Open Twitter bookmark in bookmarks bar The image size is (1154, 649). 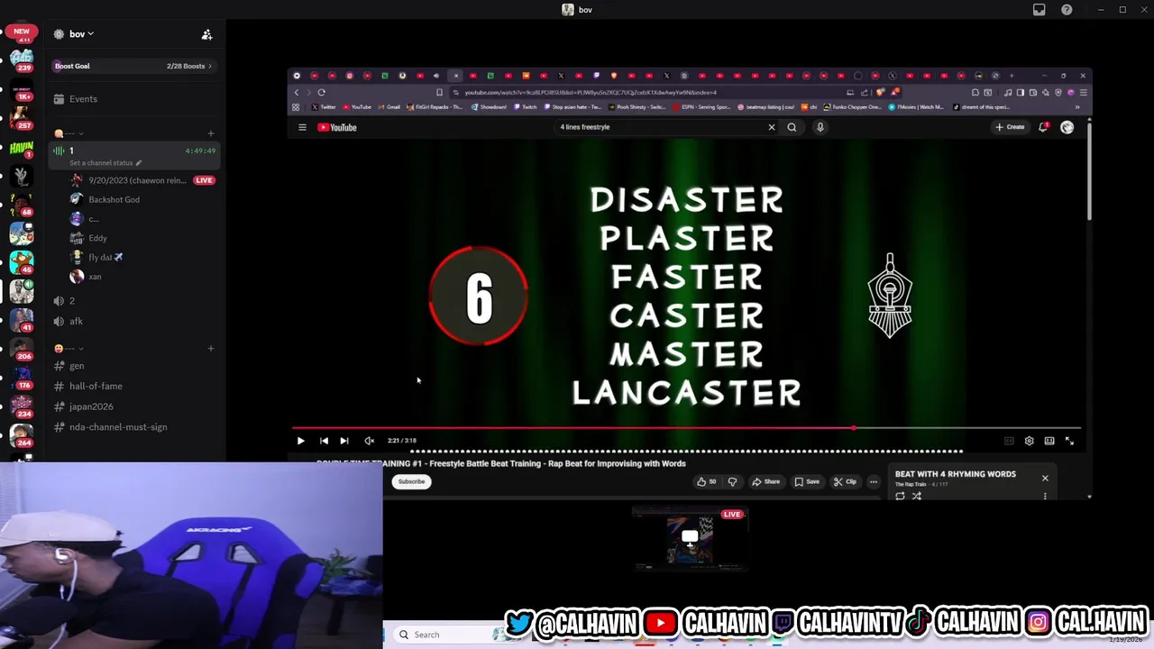point(322,107)
